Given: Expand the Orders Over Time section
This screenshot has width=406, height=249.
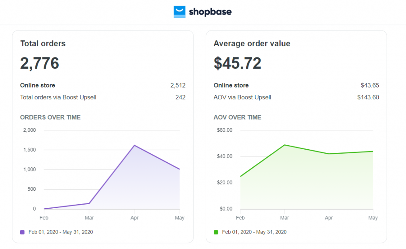Looking at the screenshot, I should pos(50,118).
